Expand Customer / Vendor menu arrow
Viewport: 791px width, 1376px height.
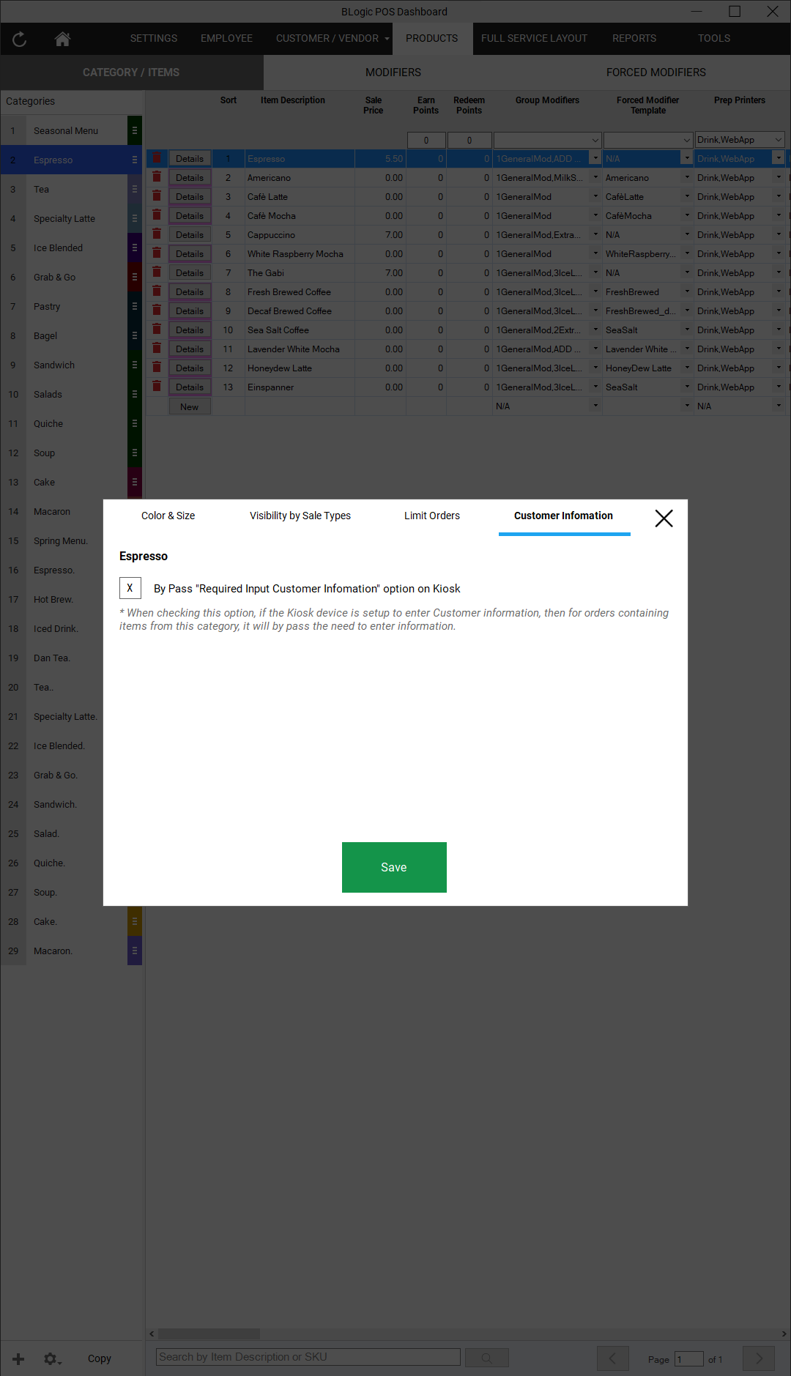click(387, 39)
